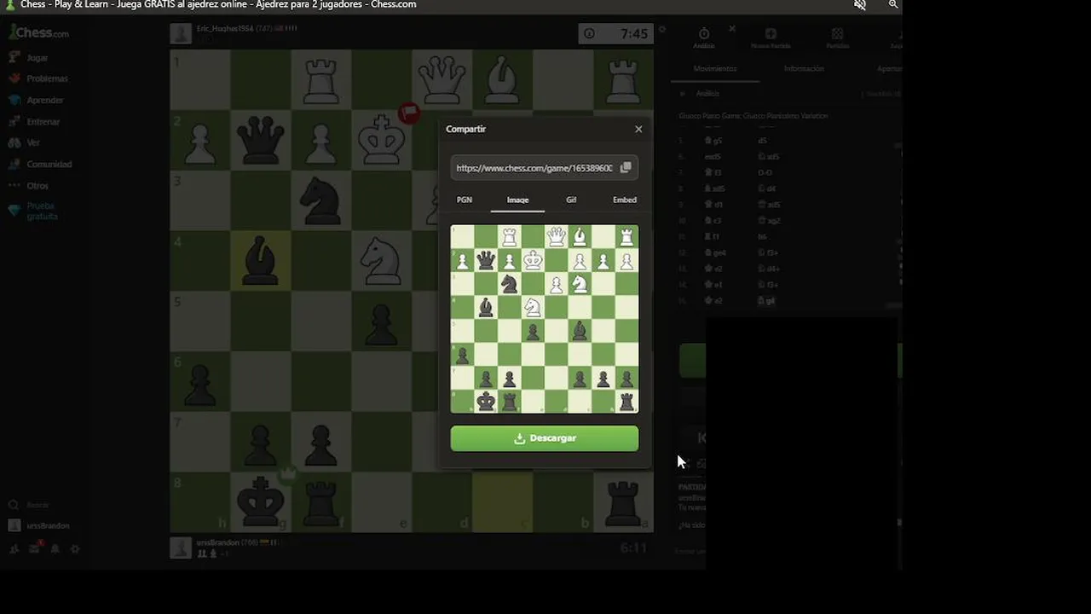Click the browser magnifier zoom icon

tap(893, 4)
